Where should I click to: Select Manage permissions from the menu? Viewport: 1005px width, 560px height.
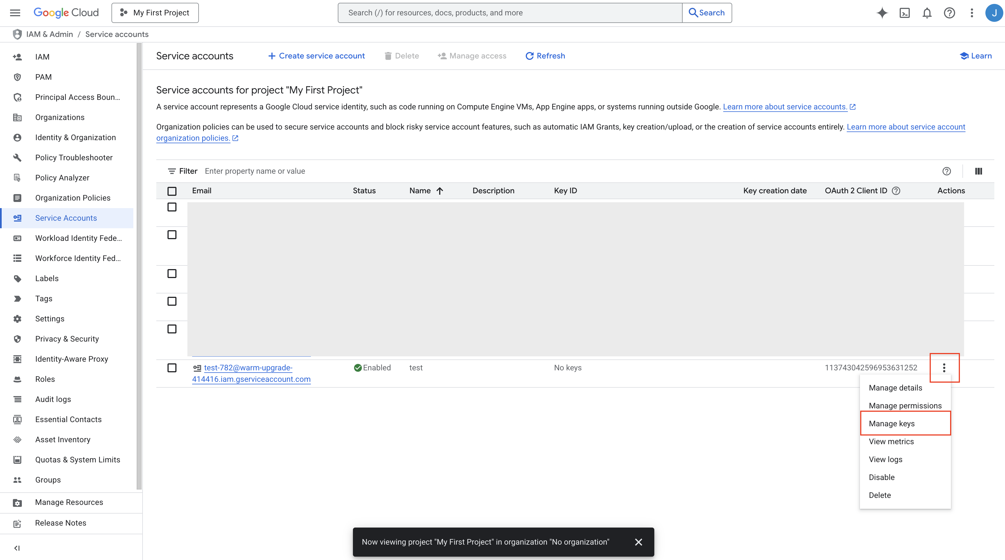coord(905,406)
